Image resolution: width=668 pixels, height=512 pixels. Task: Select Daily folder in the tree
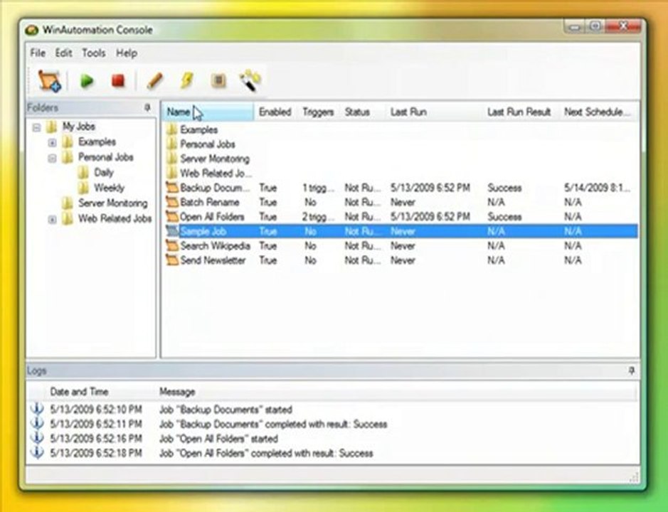tap(104, 173)
